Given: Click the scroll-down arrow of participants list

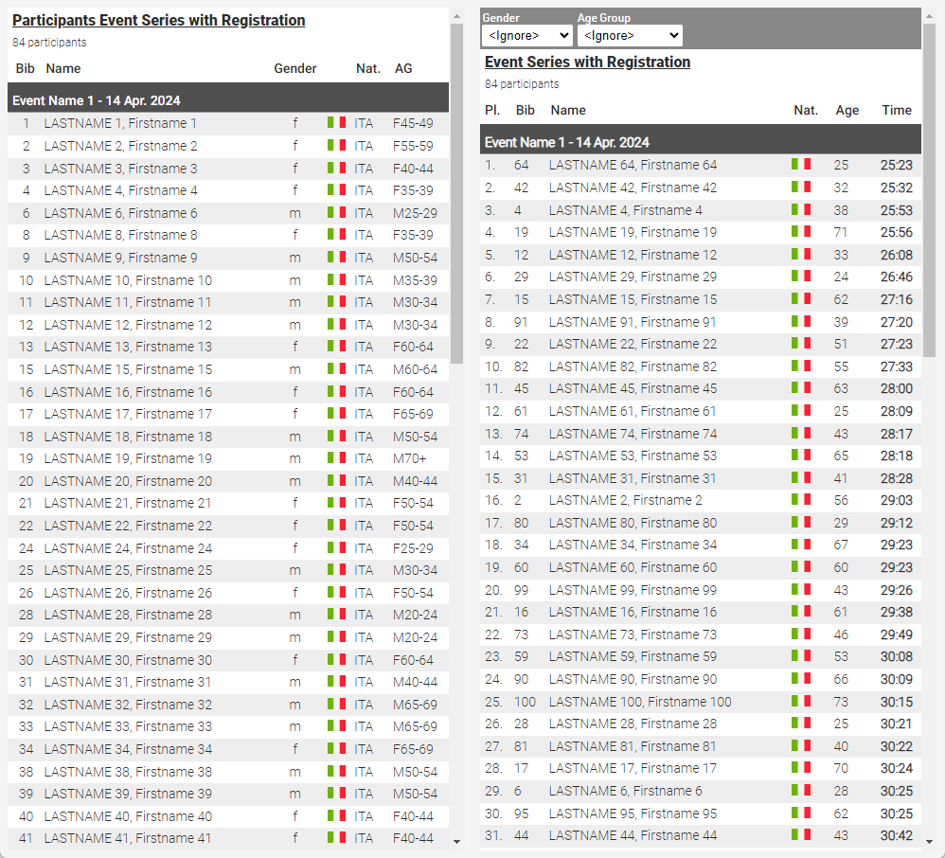Looking at the screenshot, I should point(456,841).
